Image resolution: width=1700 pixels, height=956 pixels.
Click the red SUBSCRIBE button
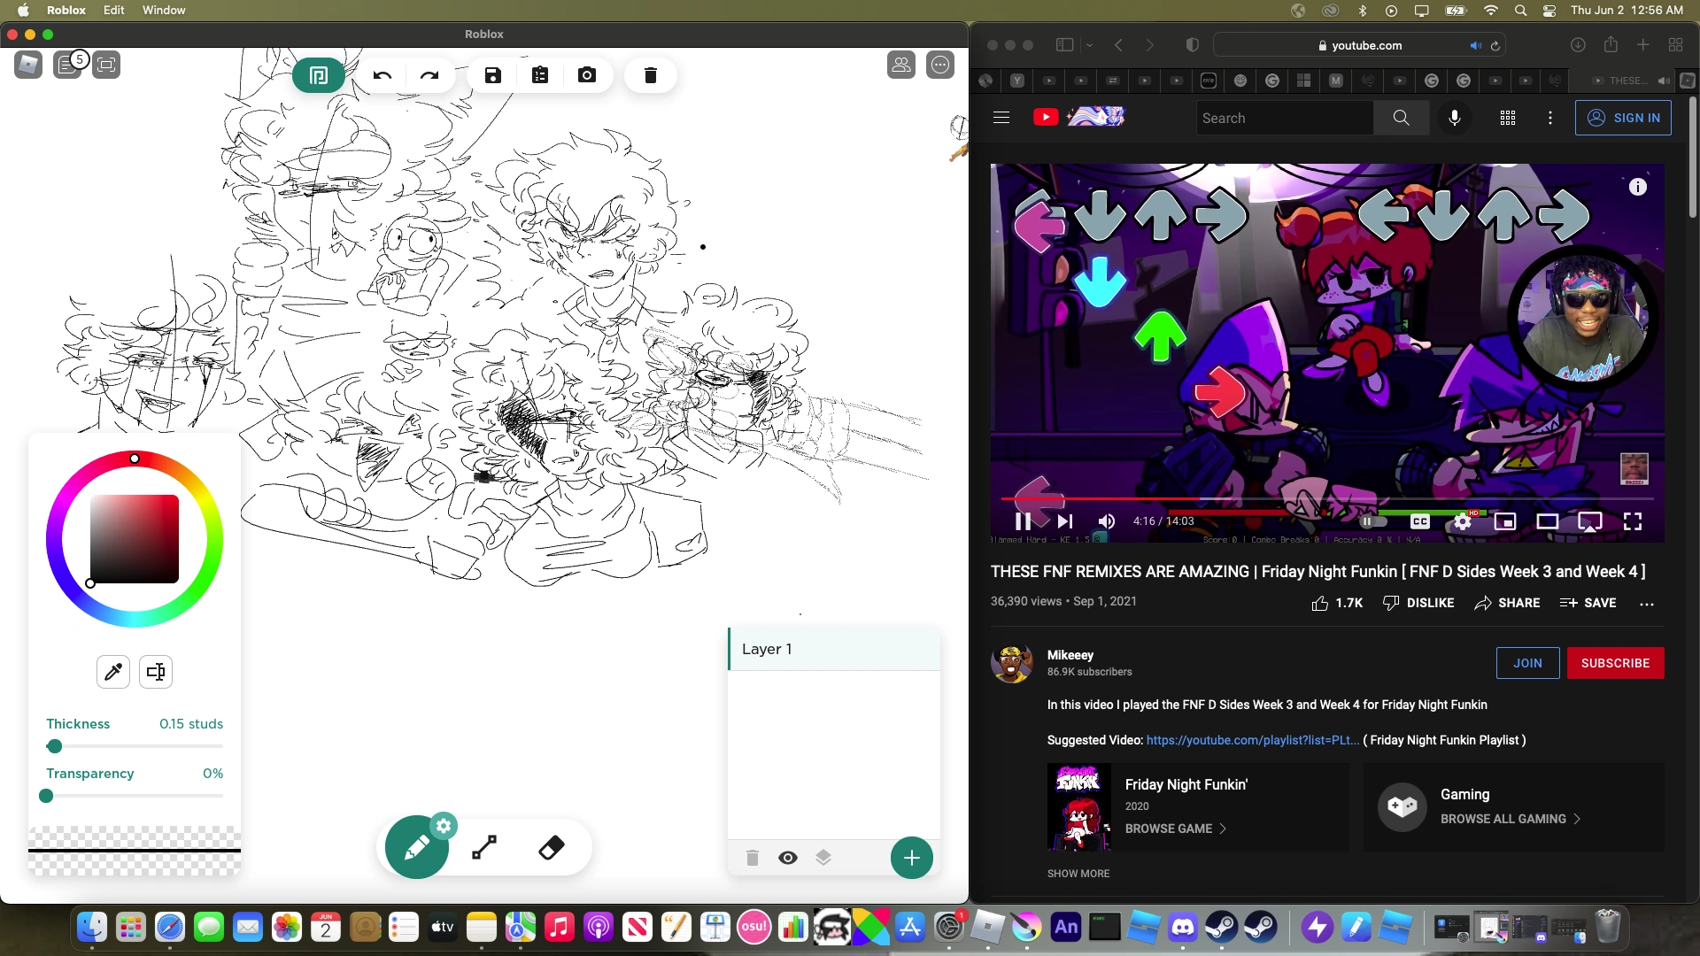pyautogui.click(x=1615, y=663)
